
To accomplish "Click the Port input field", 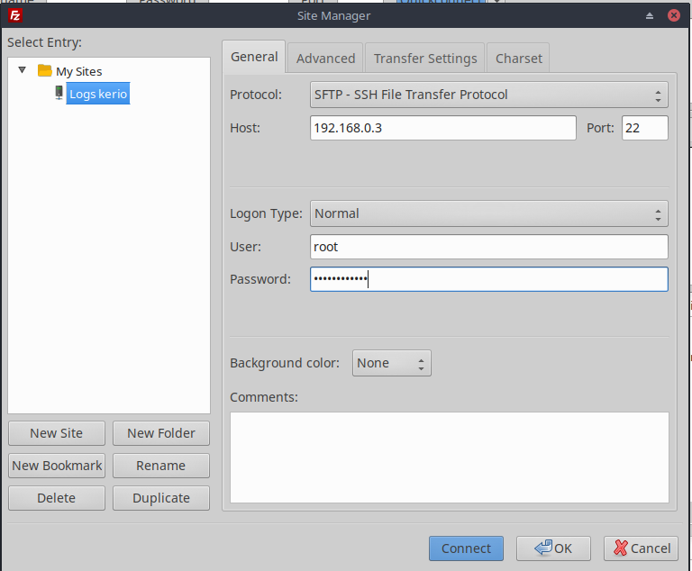I will click(x=645, y=128).
